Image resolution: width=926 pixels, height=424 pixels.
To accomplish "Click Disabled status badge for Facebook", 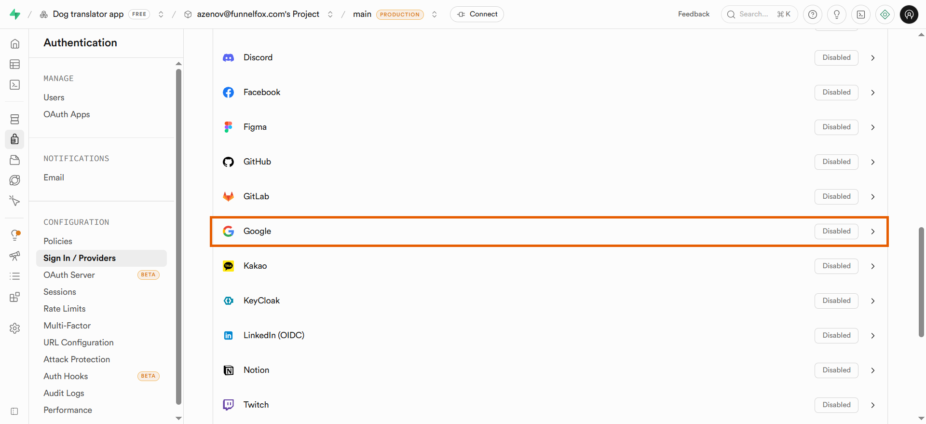I will pos(836,93).
